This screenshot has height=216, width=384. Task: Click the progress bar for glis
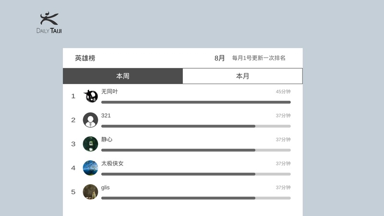coord(196,198)
